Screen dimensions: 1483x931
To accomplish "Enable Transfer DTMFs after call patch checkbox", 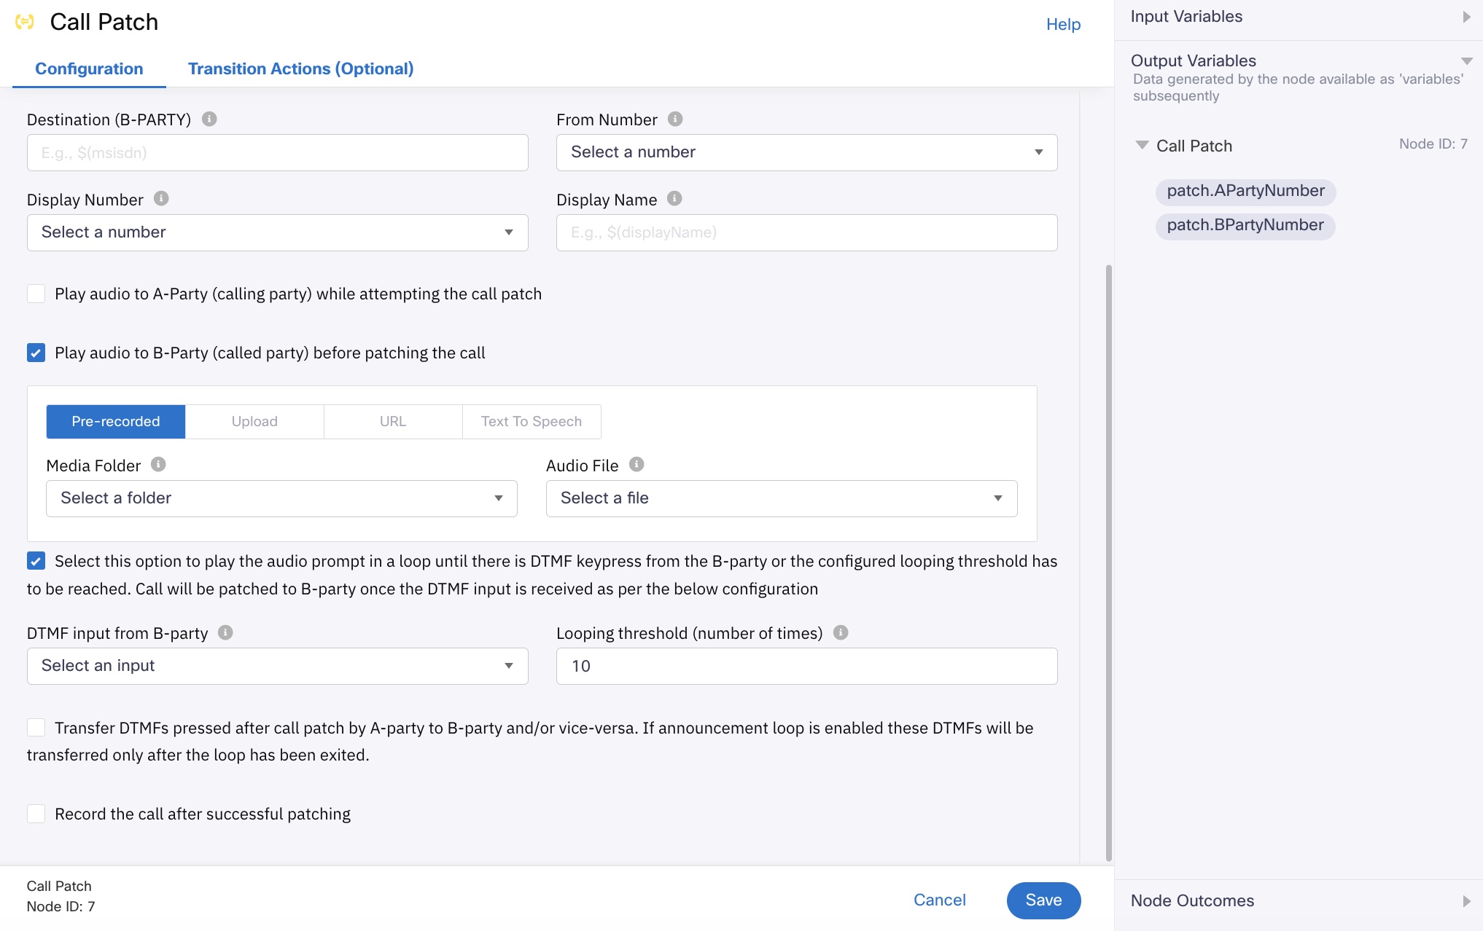I will coord(36,727).
